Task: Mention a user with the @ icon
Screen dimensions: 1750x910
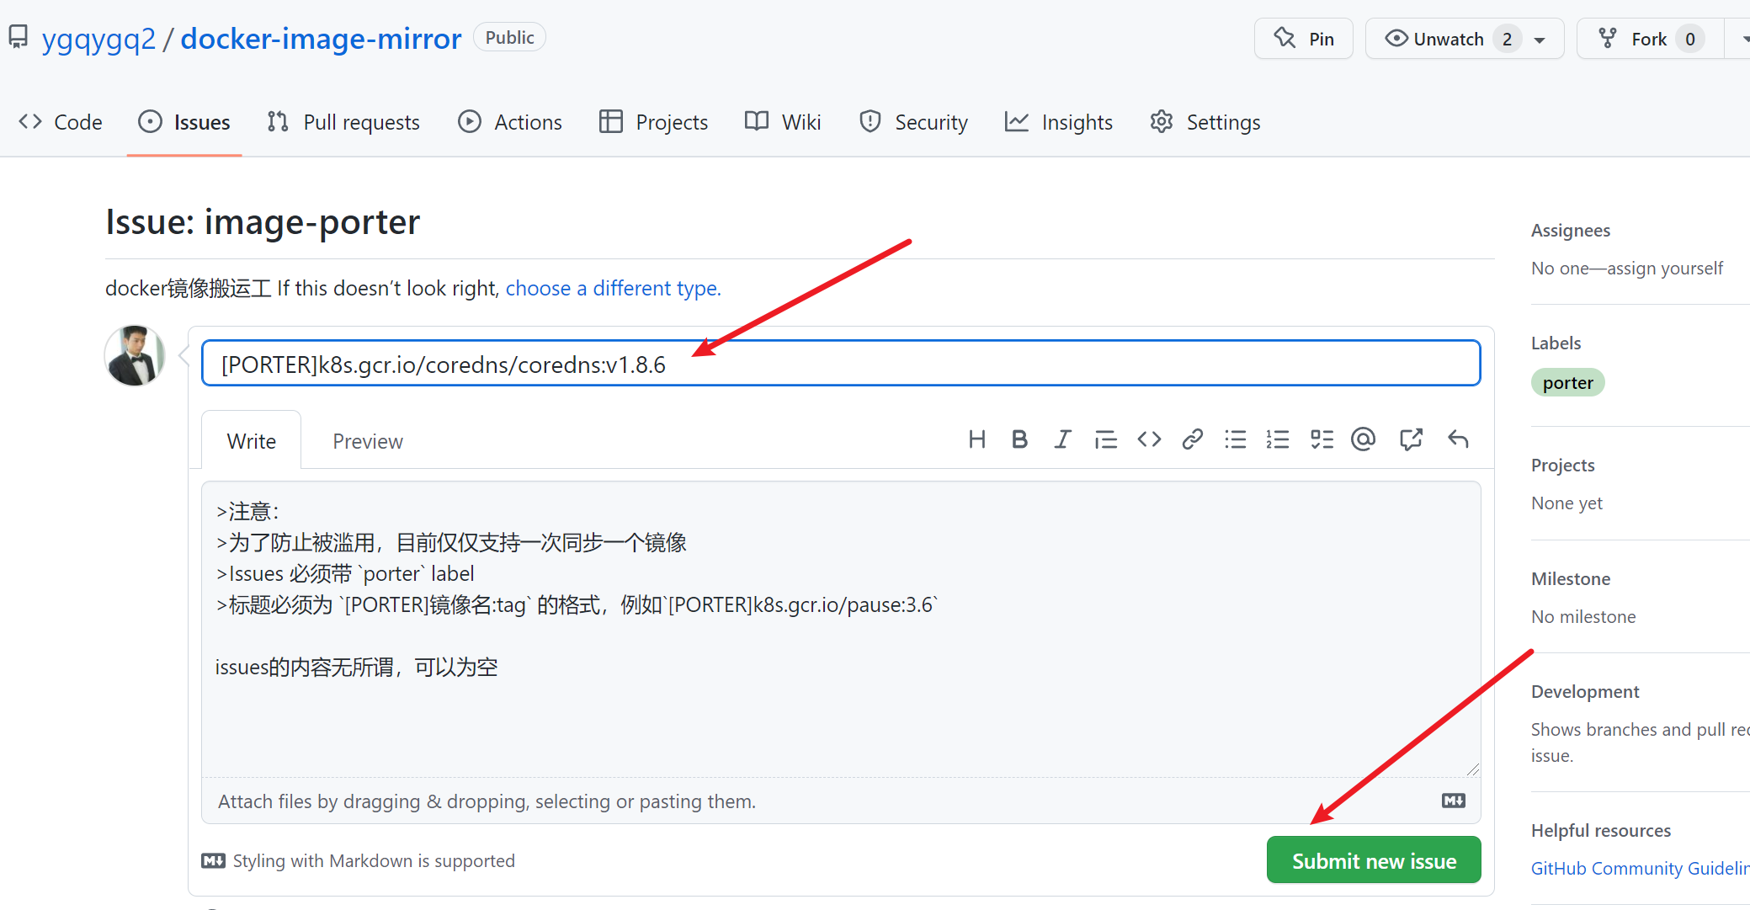Action: coord(1364,439)
